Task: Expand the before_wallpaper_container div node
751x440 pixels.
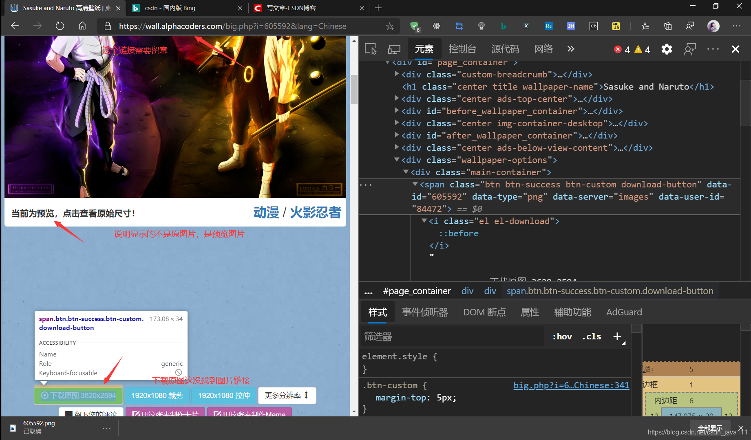Action: [397, 111]
